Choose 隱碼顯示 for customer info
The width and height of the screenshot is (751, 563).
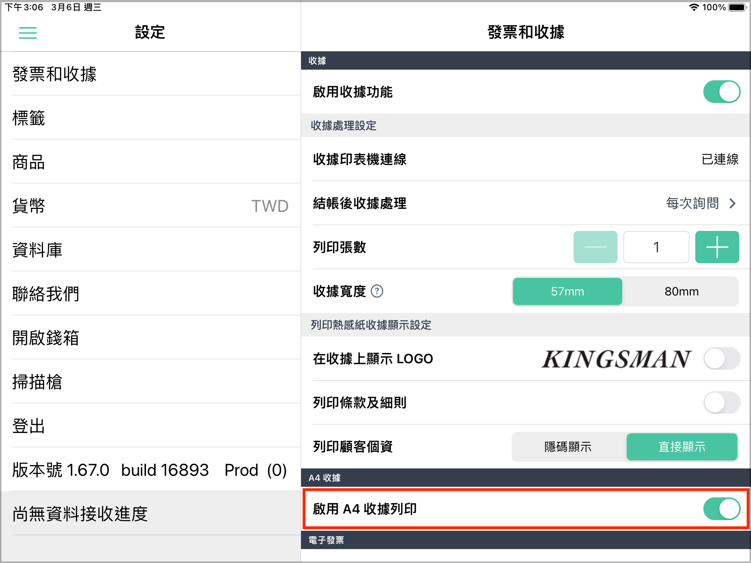[568, 447]
